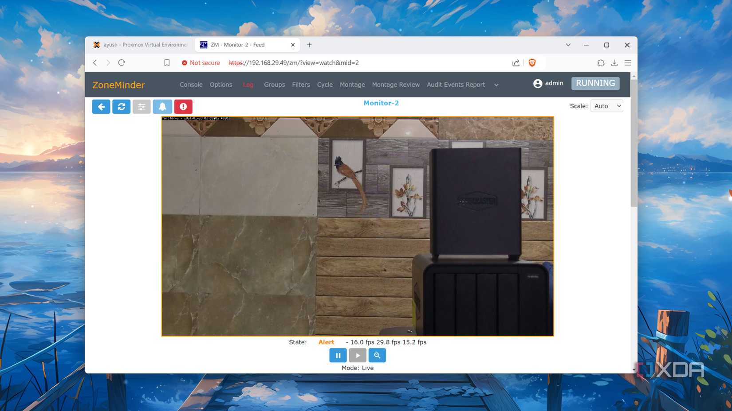This screenshot has width=732, height=411.
Task: Click the Brave Shields icon in address bar
Action: [x=531, y=62]
